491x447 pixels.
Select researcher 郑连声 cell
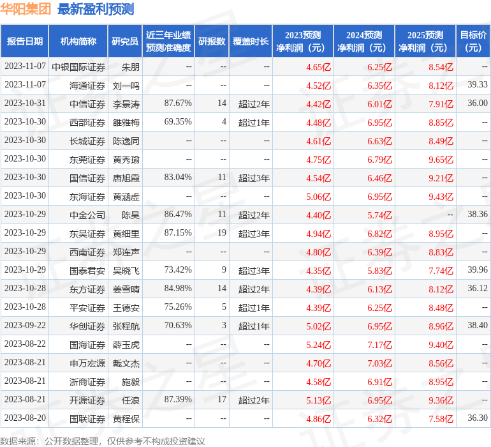[x=126, y=252]
